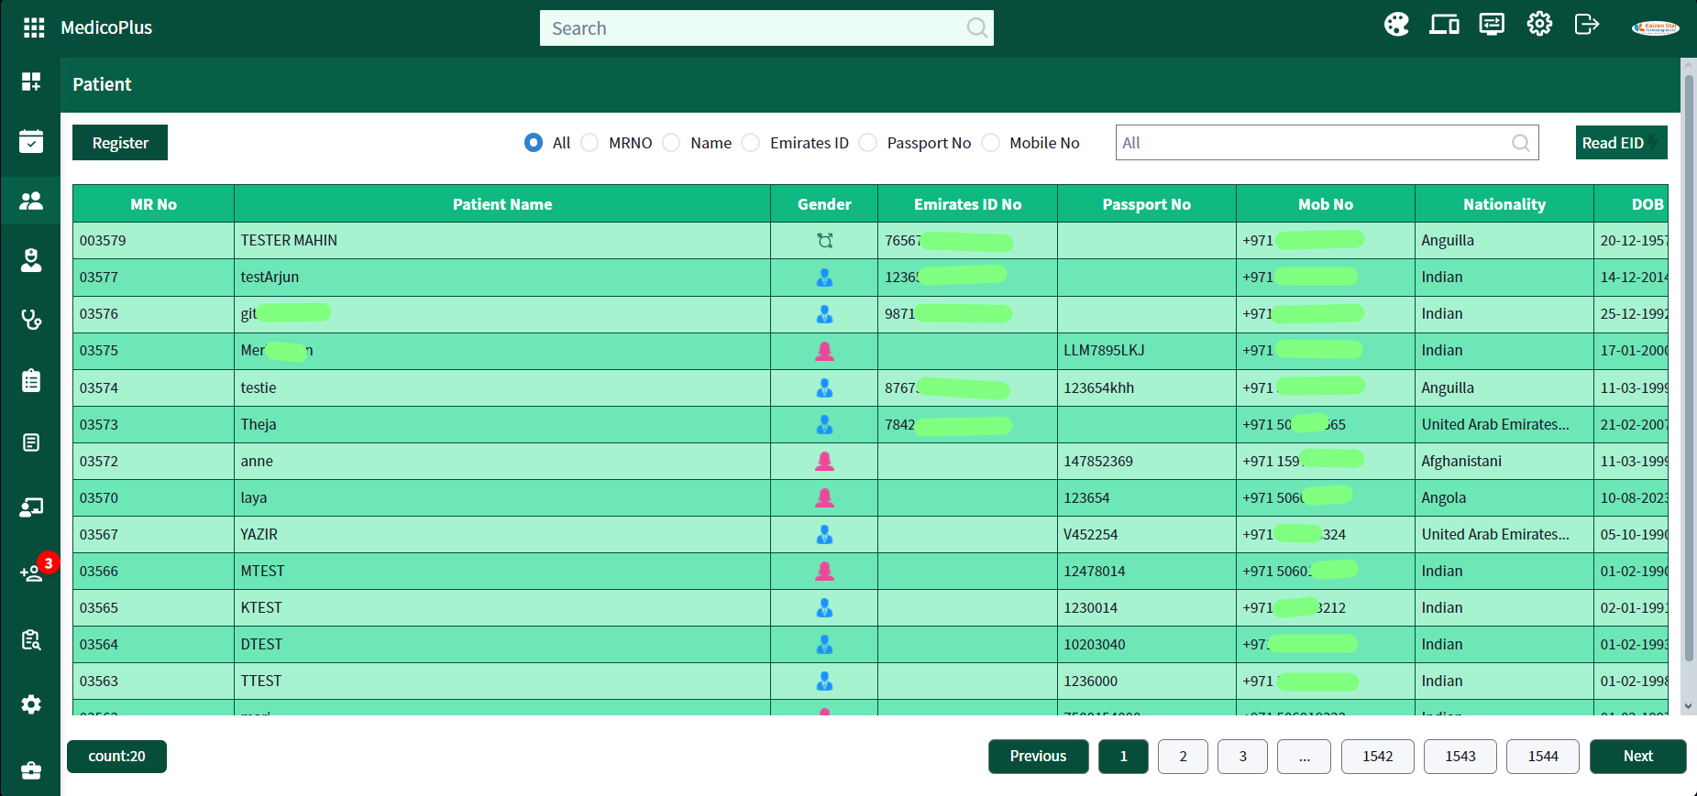This screenshot has height=796, width=1697.
Task: Open the appointments calendar sidebar icon
Action: 31,142
